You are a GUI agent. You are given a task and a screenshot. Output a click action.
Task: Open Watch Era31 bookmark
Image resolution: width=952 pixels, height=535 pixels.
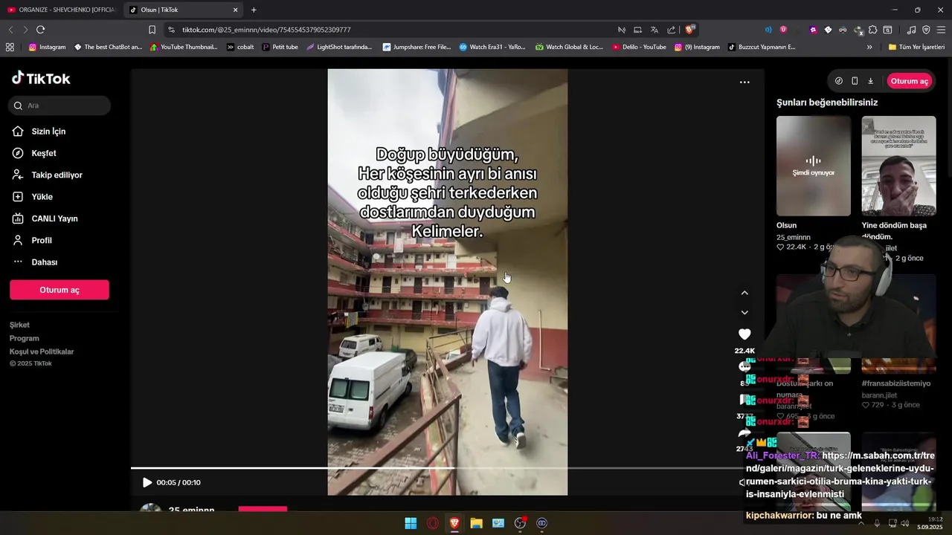point(492,47)
